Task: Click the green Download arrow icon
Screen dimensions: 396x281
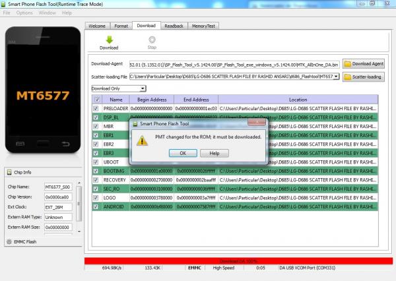Action: [x=109, y=40]
